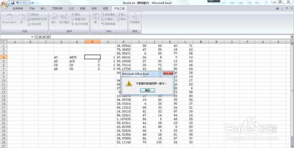The height and width of the screenshot is (148, 294).
Task: Click cell E4 containing ABCD
Action: (77, 57)
